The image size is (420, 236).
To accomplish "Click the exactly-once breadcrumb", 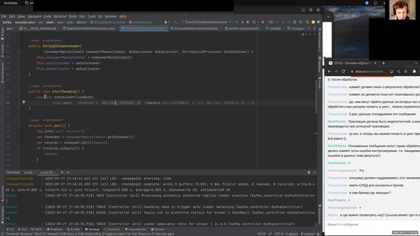I will [25, 22].
